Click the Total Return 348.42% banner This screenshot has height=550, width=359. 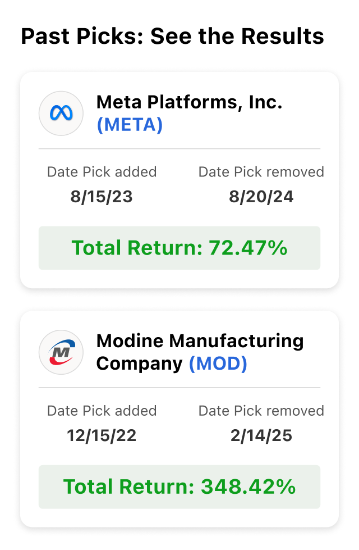click(179, 487)
